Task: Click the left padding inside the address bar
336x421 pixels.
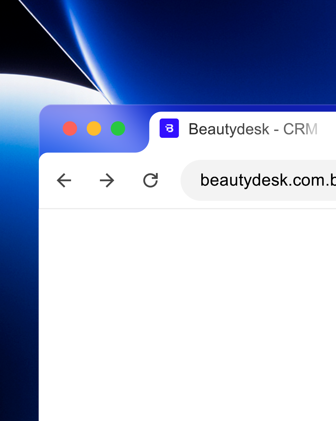Action: point(190,180)
